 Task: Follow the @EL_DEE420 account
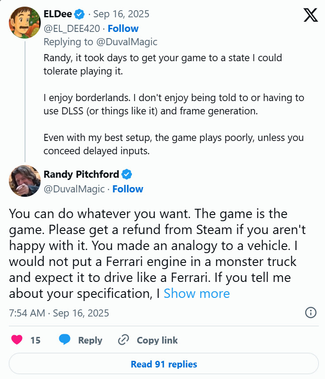(x=123, y=28)
